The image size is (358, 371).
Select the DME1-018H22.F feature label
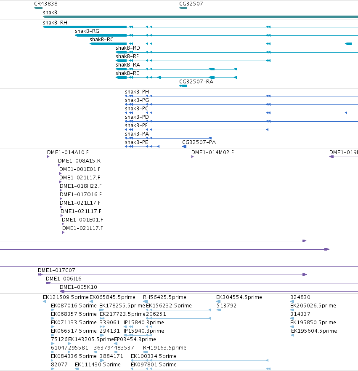(81, 186)
